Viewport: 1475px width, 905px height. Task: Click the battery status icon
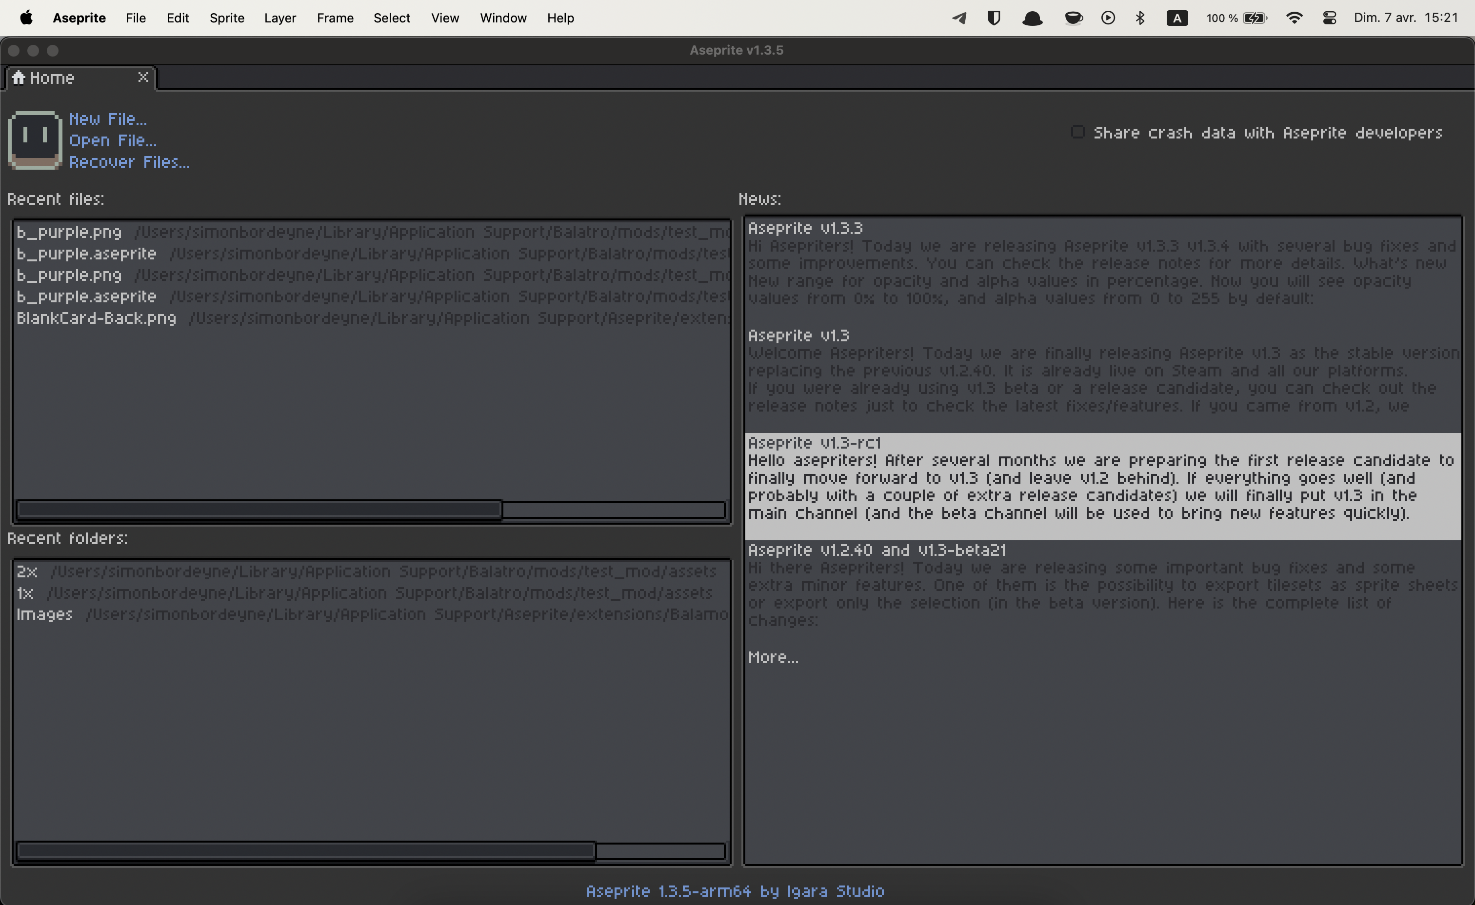[1256, 18]
